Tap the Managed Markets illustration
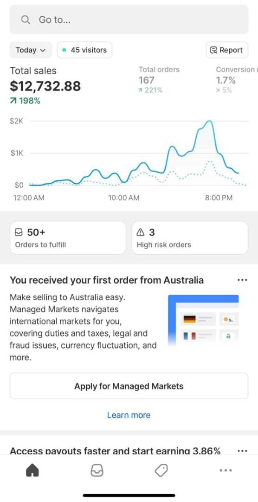This screenshot has width=258, height=502. 203,320
